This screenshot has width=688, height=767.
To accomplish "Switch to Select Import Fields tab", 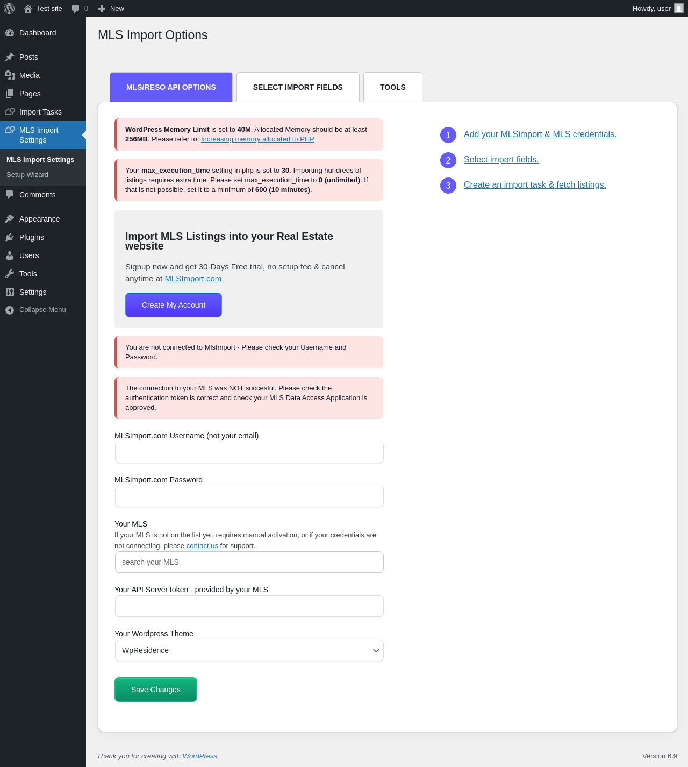I will (298, 87).
